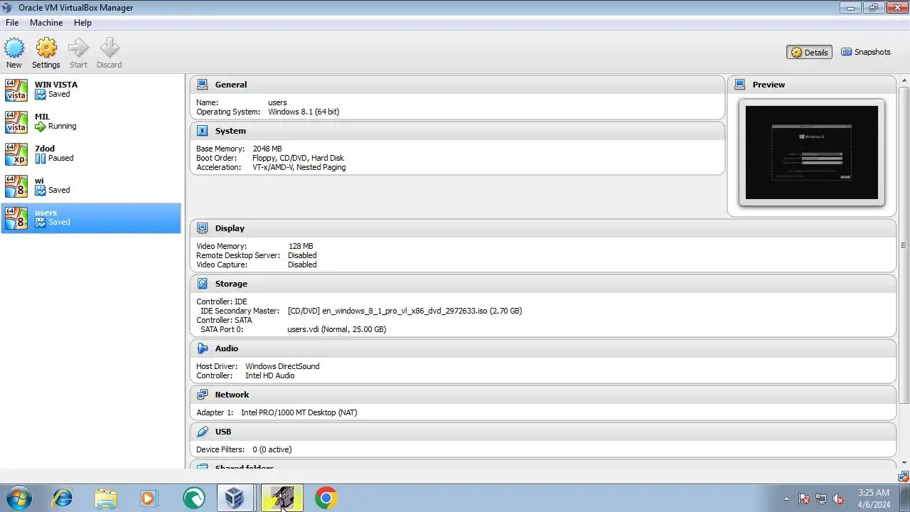Click the yellow cartoon taskbar app icon
Image resolution: width=910 pixels, height=512 pixels.
282,498
